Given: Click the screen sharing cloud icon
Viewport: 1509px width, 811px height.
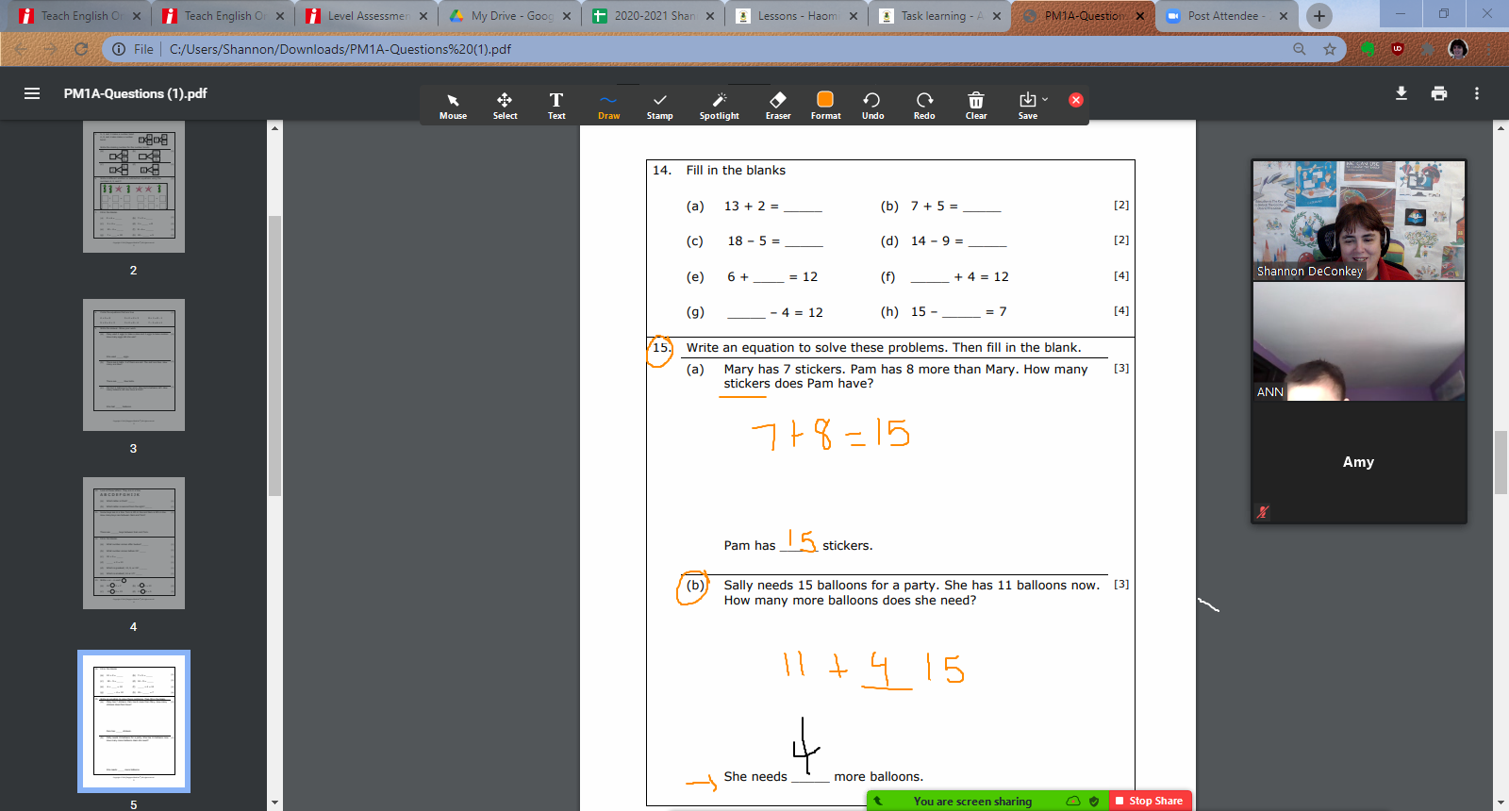Looking at the screenshot, I should [x=1073, y=801].
